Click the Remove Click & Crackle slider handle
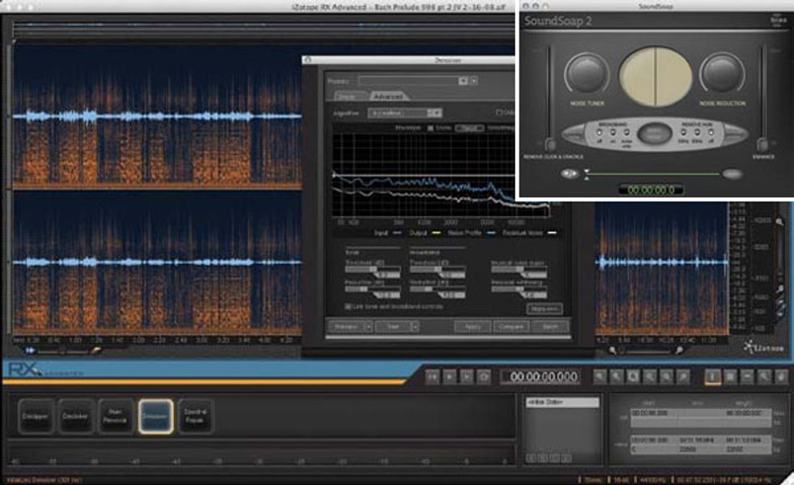The image size is (794, 485). click(x=550, y=145)
